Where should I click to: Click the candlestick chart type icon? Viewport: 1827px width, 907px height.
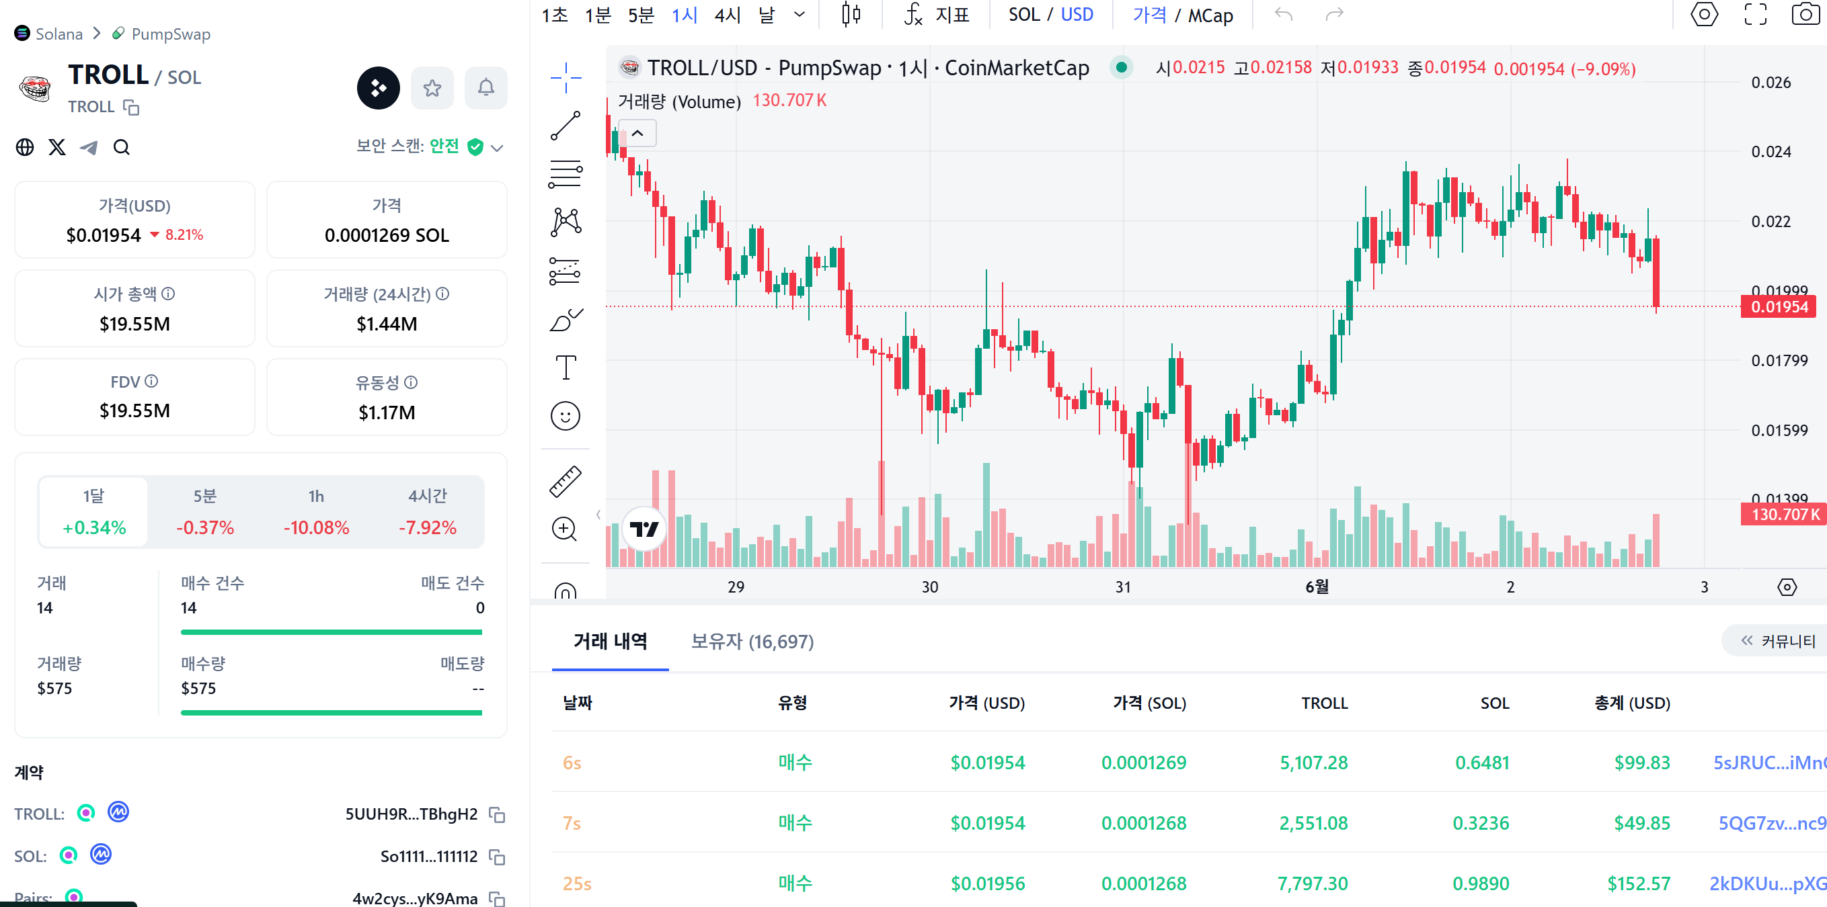(x=851, y=15)
